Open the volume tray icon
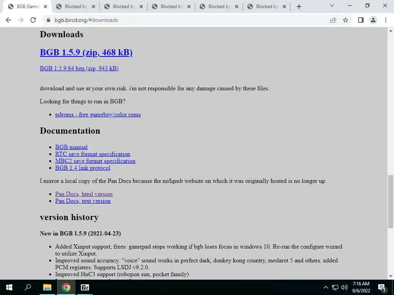Screen dimensions: 394x295 pyautogui.click(x=344, y=287)
